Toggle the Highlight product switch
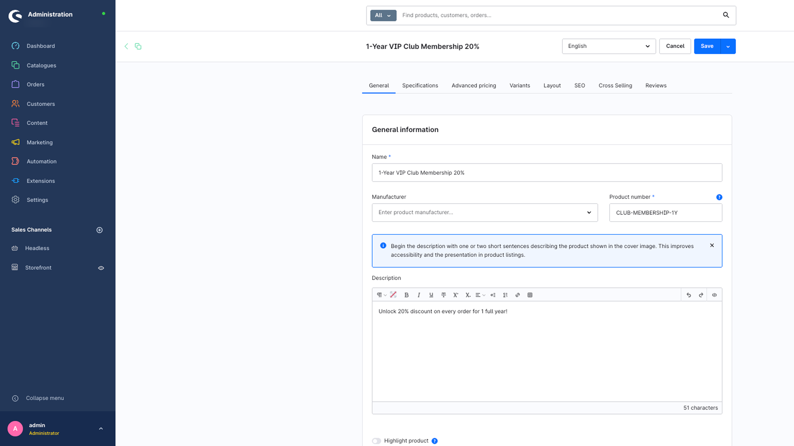 coord(376,441)
